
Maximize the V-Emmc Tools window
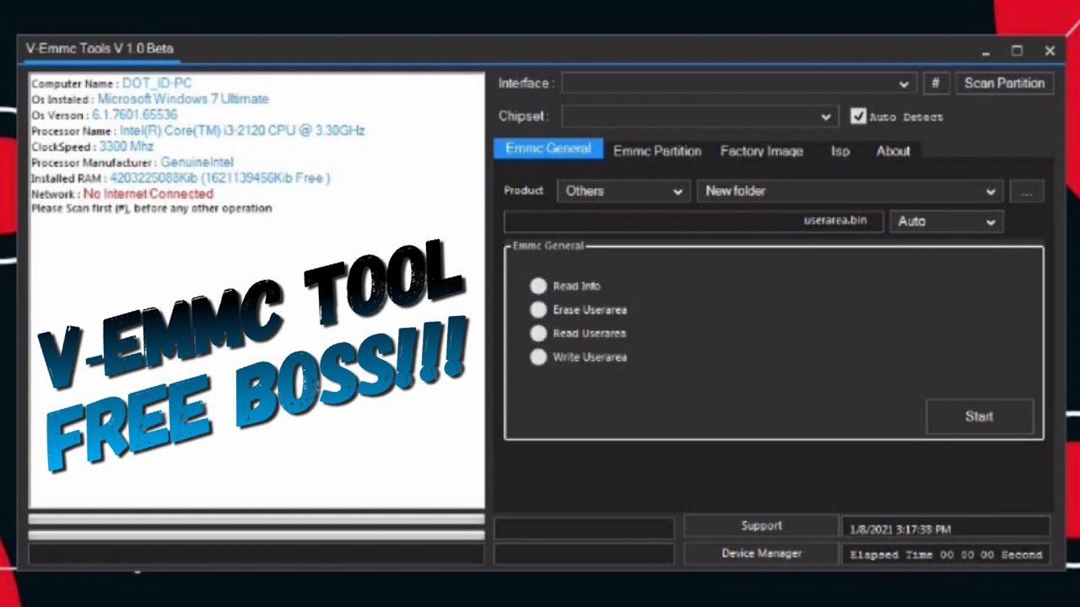[1018, 51]
